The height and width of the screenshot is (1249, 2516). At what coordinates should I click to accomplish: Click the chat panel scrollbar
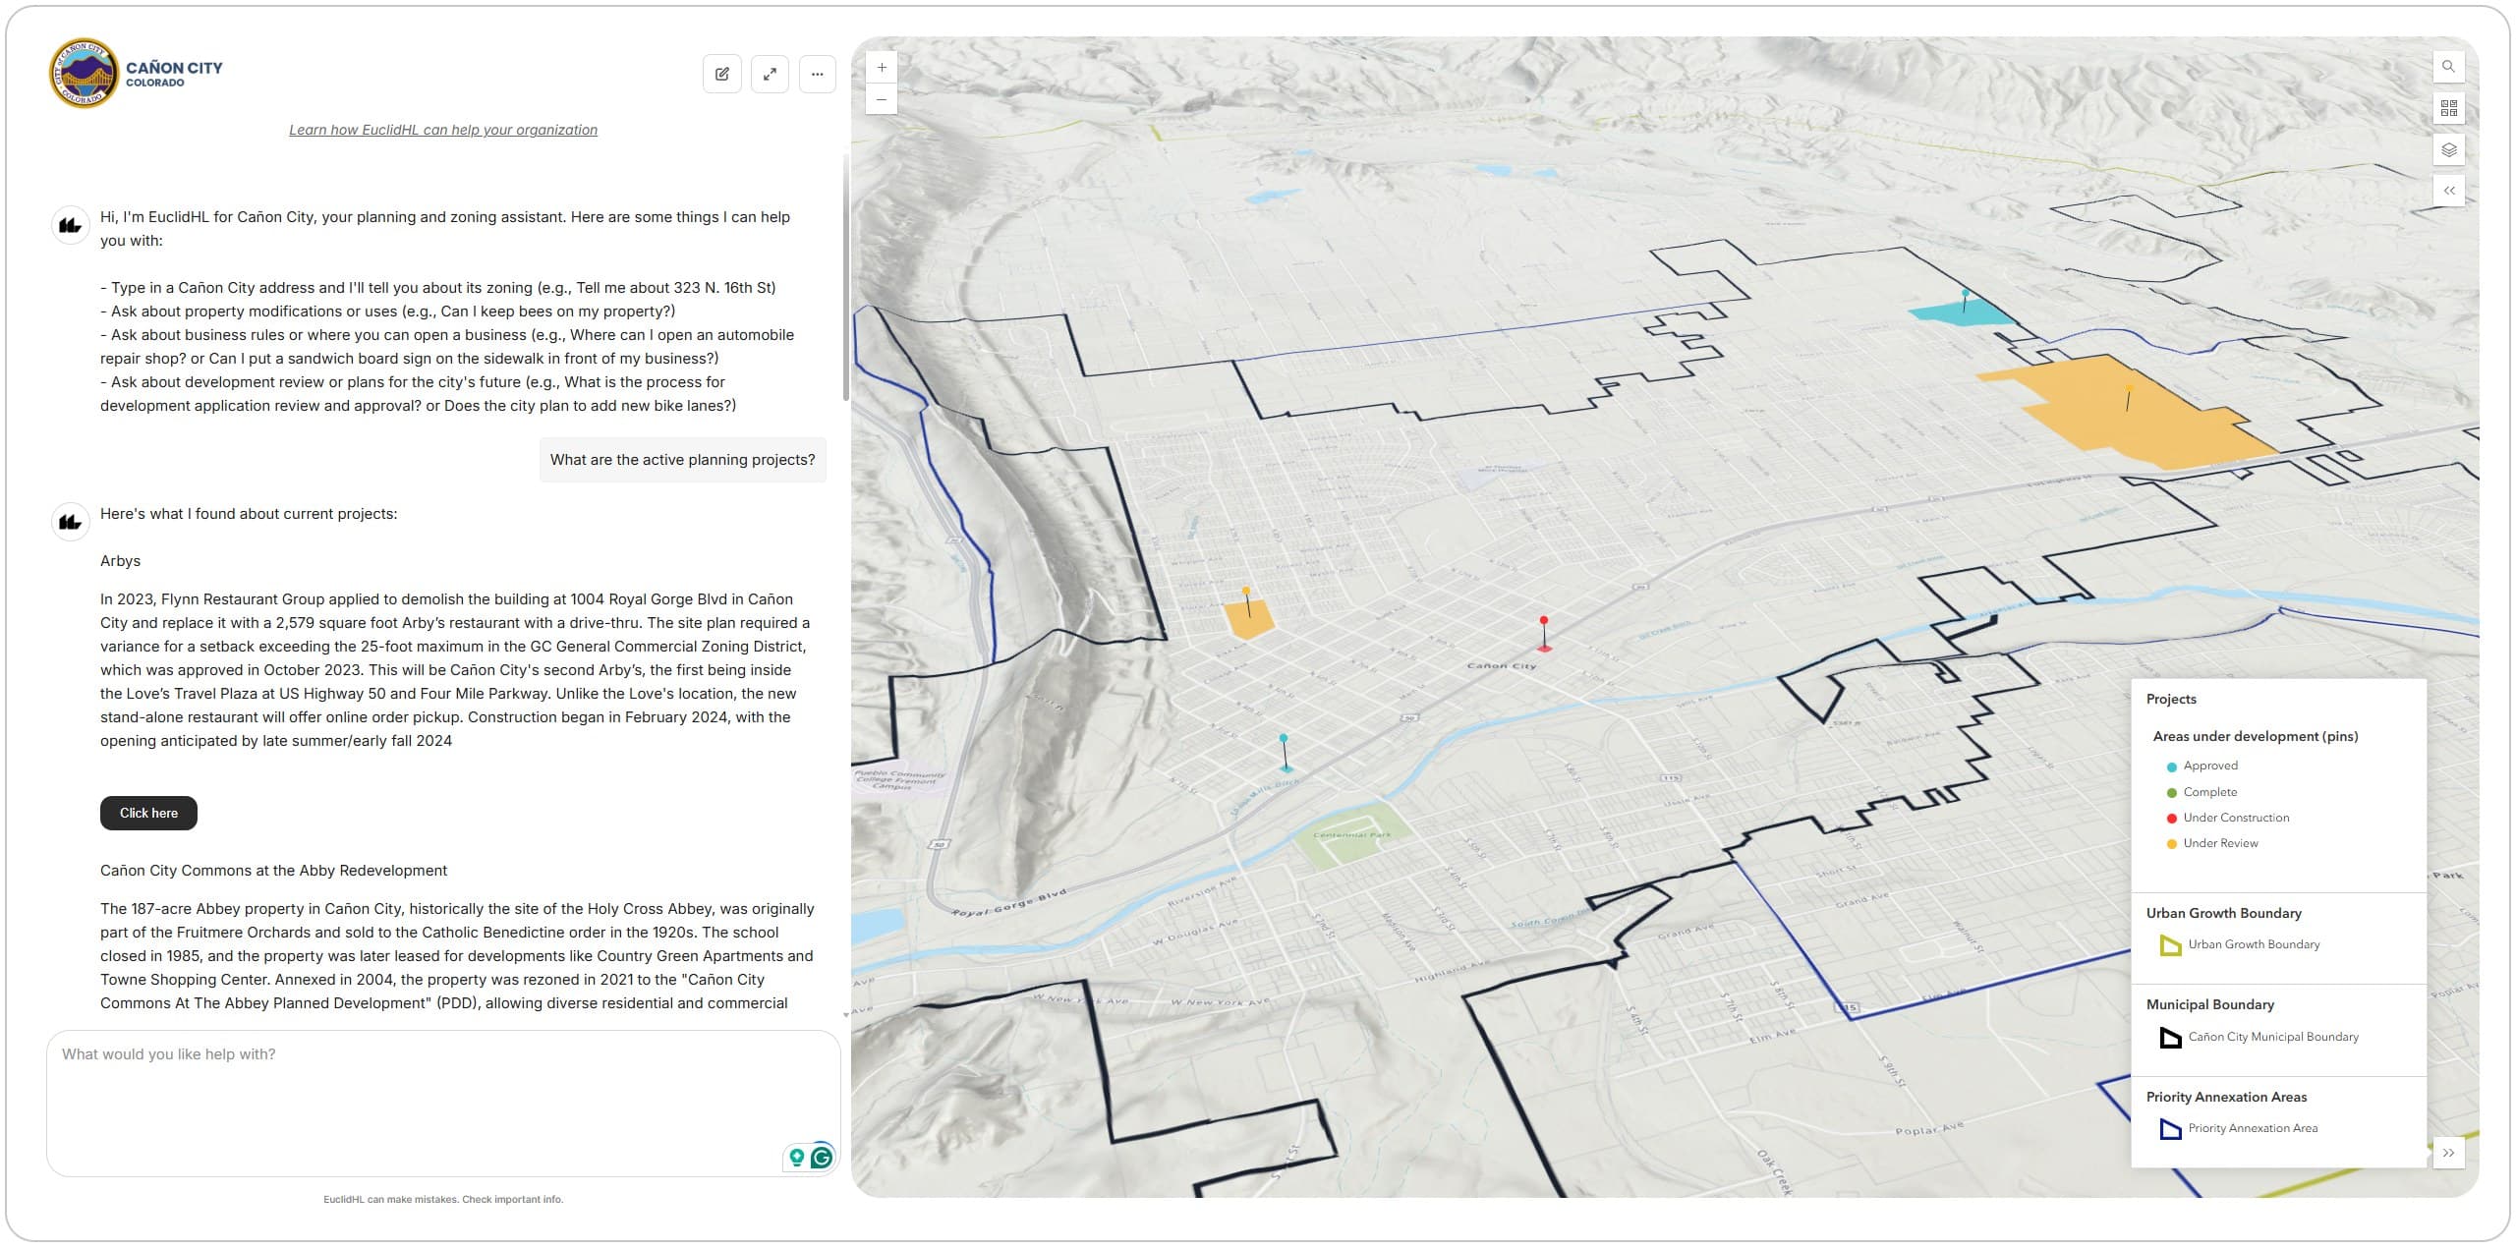(x=845, y=277)
